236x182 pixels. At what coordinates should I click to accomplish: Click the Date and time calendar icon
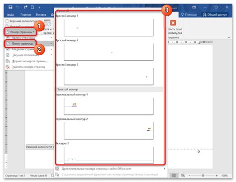click(x=47, y=23)
